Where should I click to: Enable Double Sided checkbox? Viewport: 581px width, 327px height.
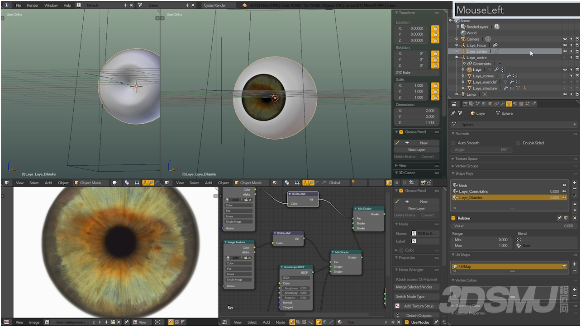click(519, 143)
